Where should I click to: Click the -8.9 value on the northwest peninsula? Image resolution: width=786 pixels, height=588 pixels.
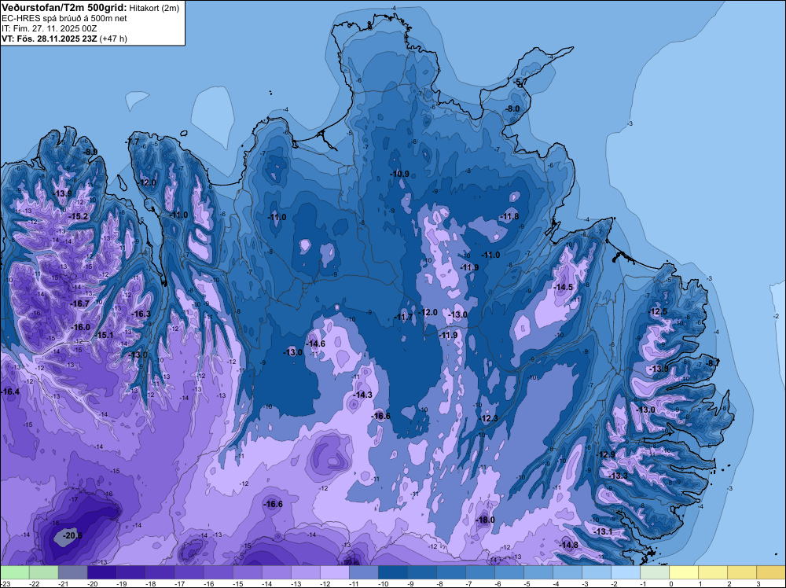90,152
